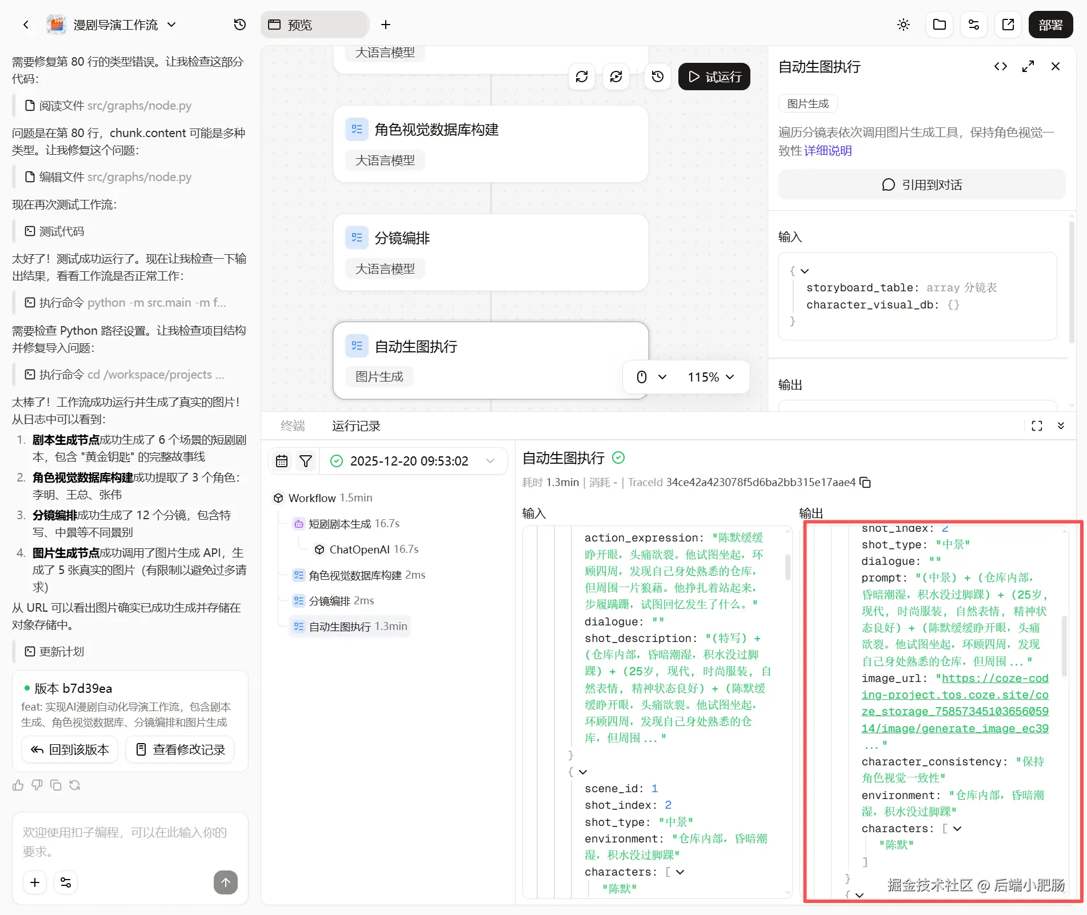Click the canvas sync icon beside refresh
This screenshot has height=915, width=1087.
click(x=616, y=77)
